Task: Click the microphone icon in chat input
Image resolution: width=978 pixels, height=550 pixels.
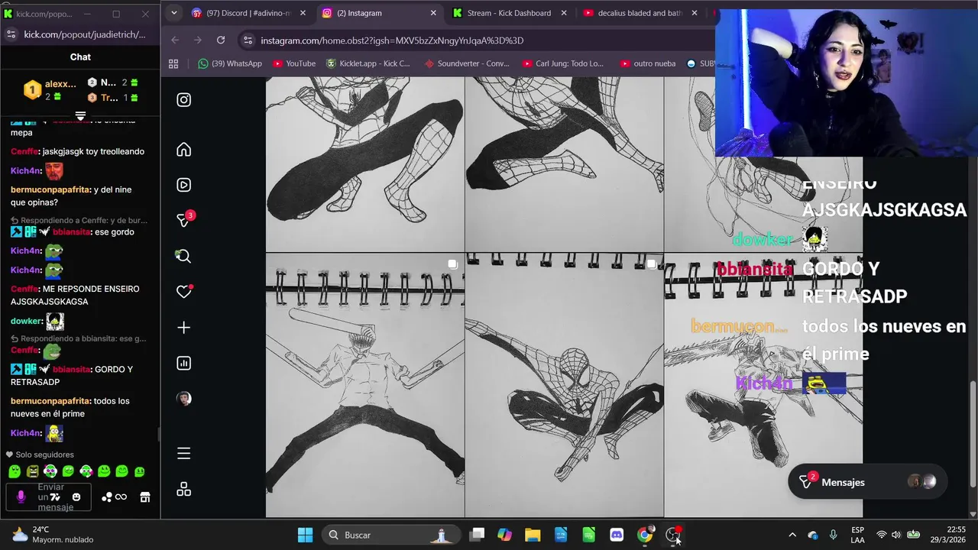Action: pyautogui.click(x=21, y=497)
